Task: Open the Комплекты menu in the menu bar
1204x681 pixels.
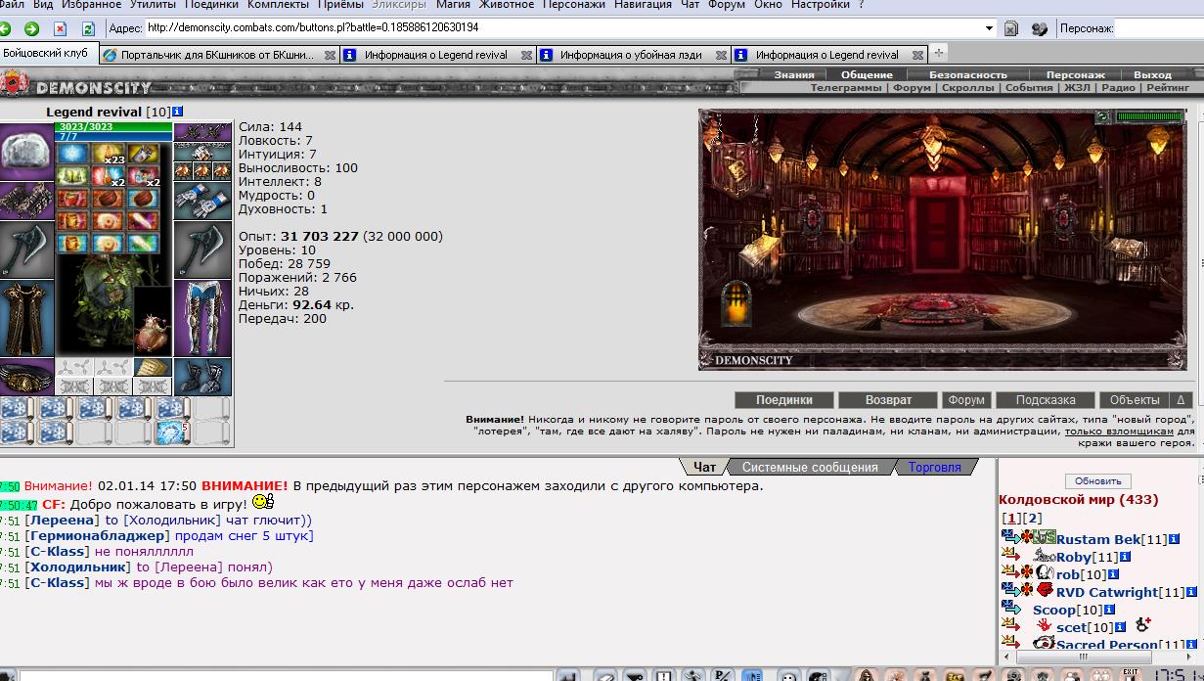Action: click(x=278, y=5)
